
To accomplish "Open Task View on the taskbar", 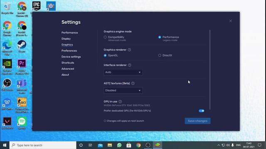I will pos(91,145).
